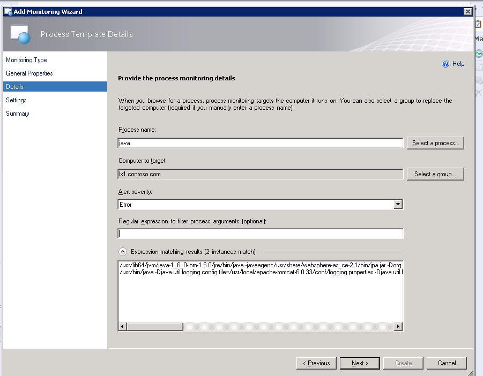
Task: Focus the regular expression filter field
Action: point(260,234)
